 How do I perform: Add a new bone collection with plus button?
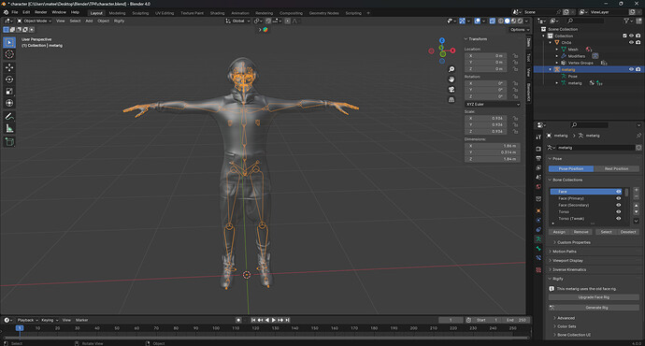636,191
